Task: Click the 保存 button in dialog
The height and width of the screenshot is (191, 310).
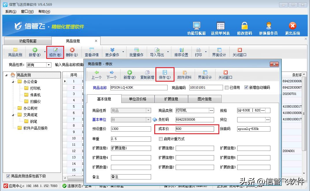Action: click(164, 74)
